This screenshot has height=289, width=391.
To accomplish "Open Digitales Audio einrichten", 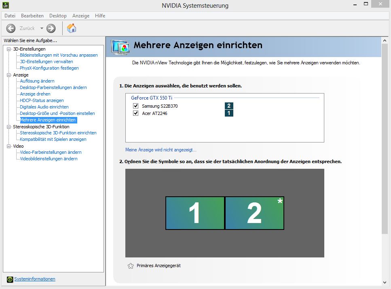I will click(44, 107).
